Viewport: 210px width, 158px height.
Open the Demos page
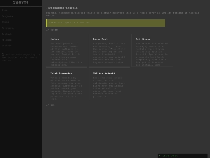(5, 22)
